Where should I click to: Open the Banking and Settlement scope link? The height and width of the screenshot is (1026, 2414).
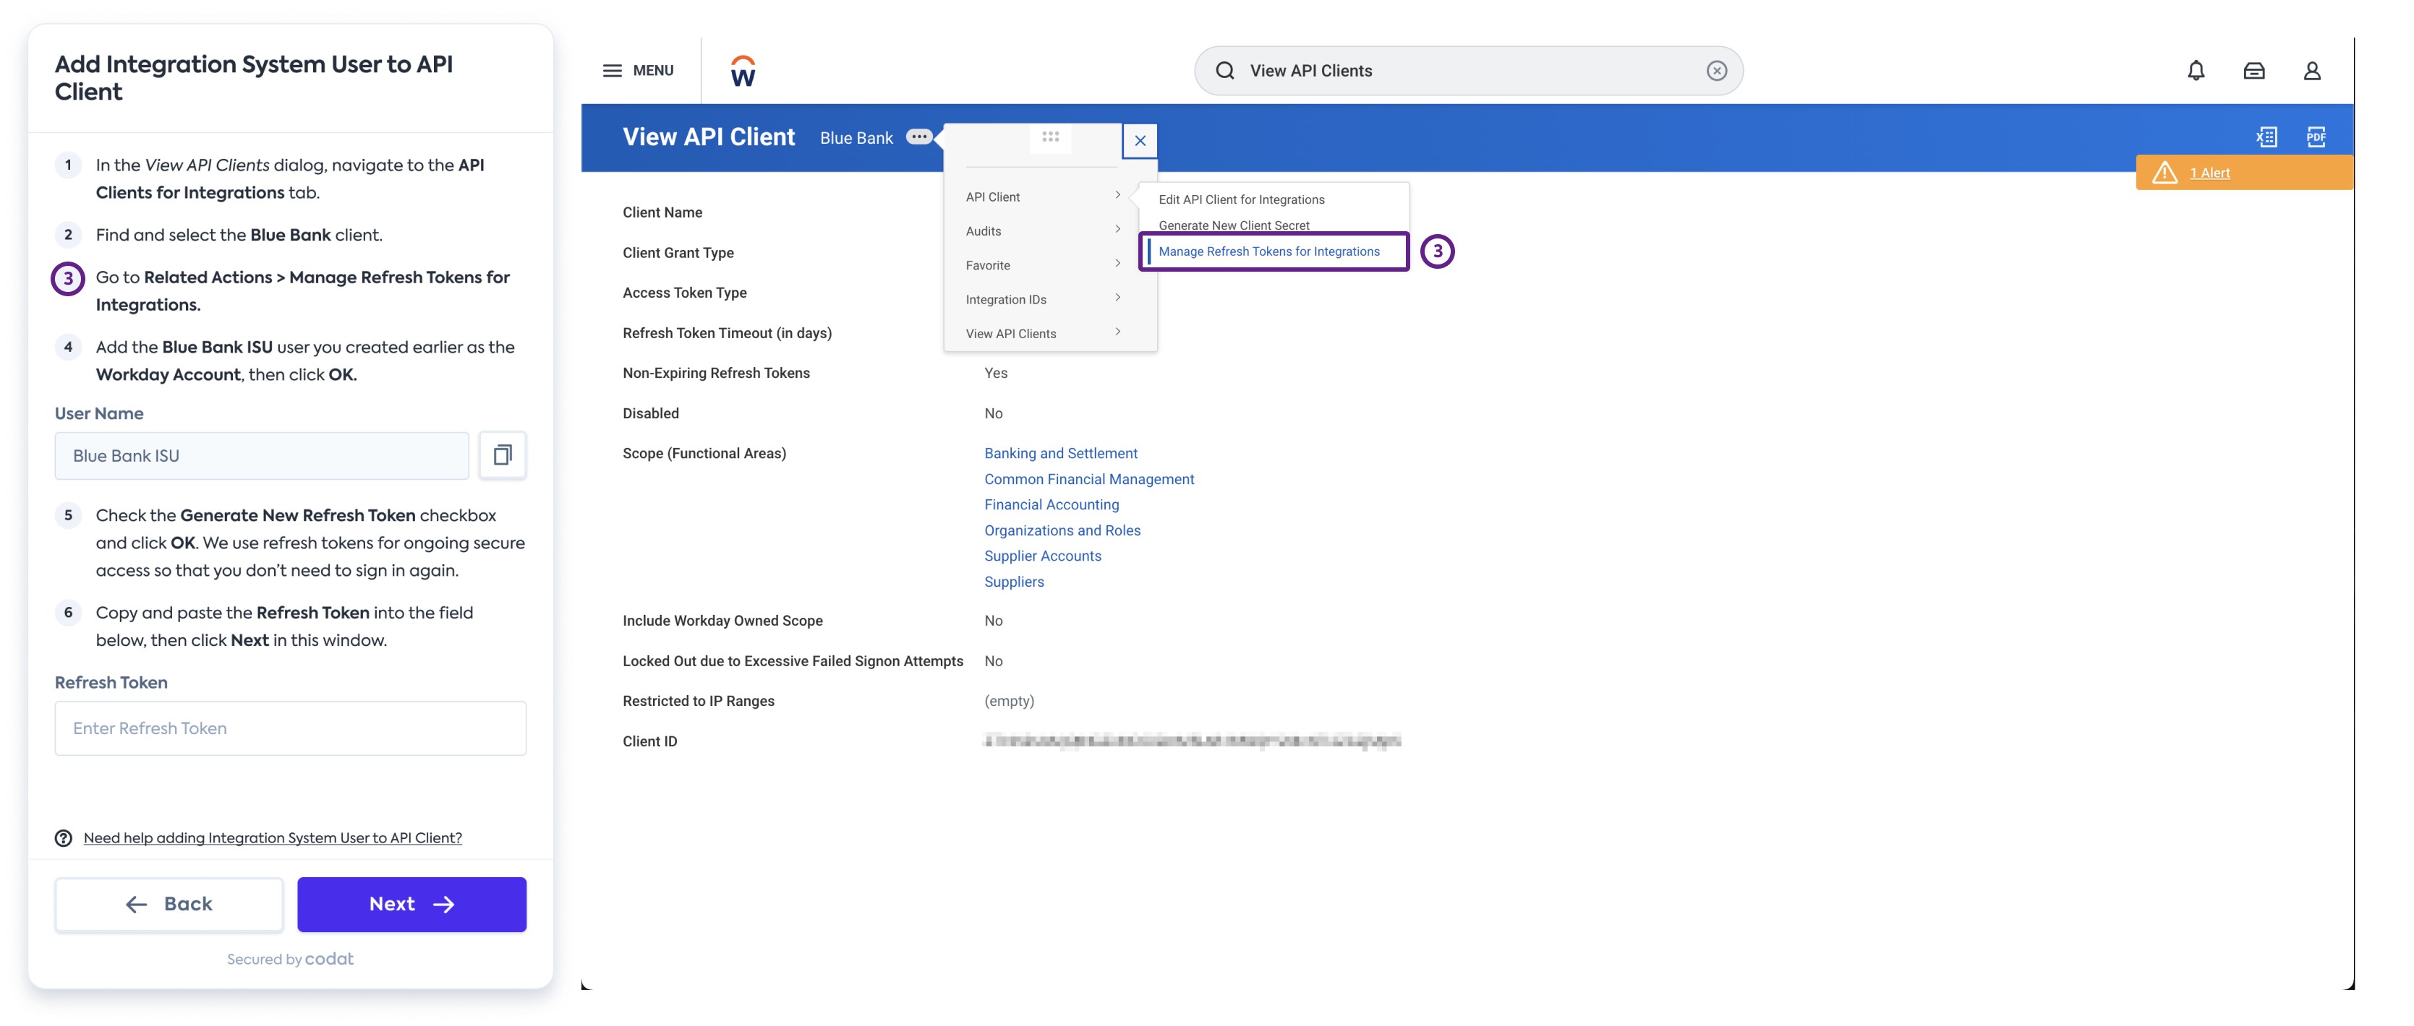point(1060,453)
